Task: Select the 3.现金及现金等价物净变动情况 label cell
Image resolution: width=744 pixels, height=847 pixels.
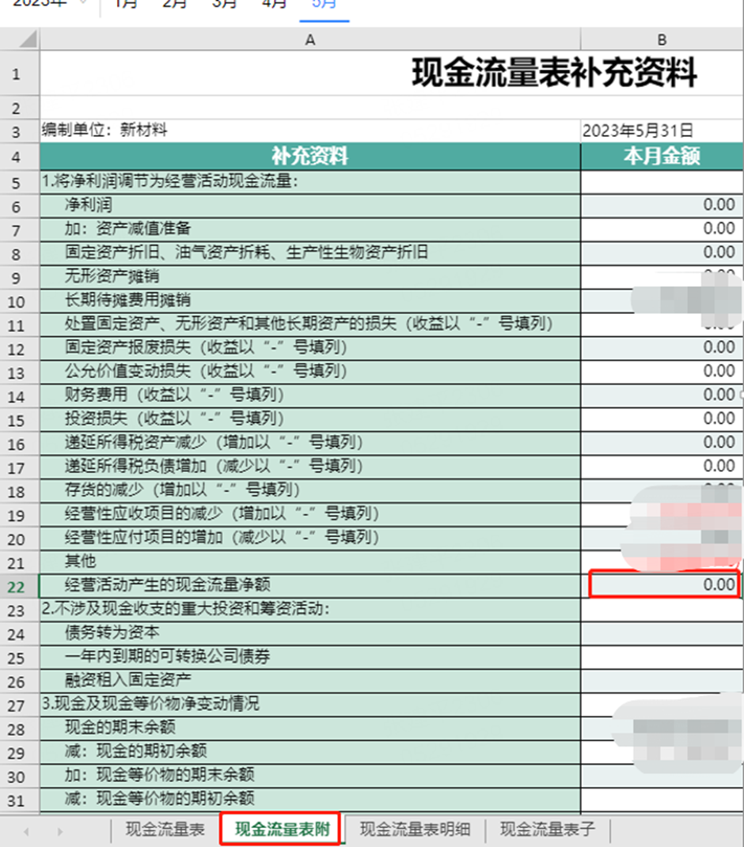Action: (309, 705)
